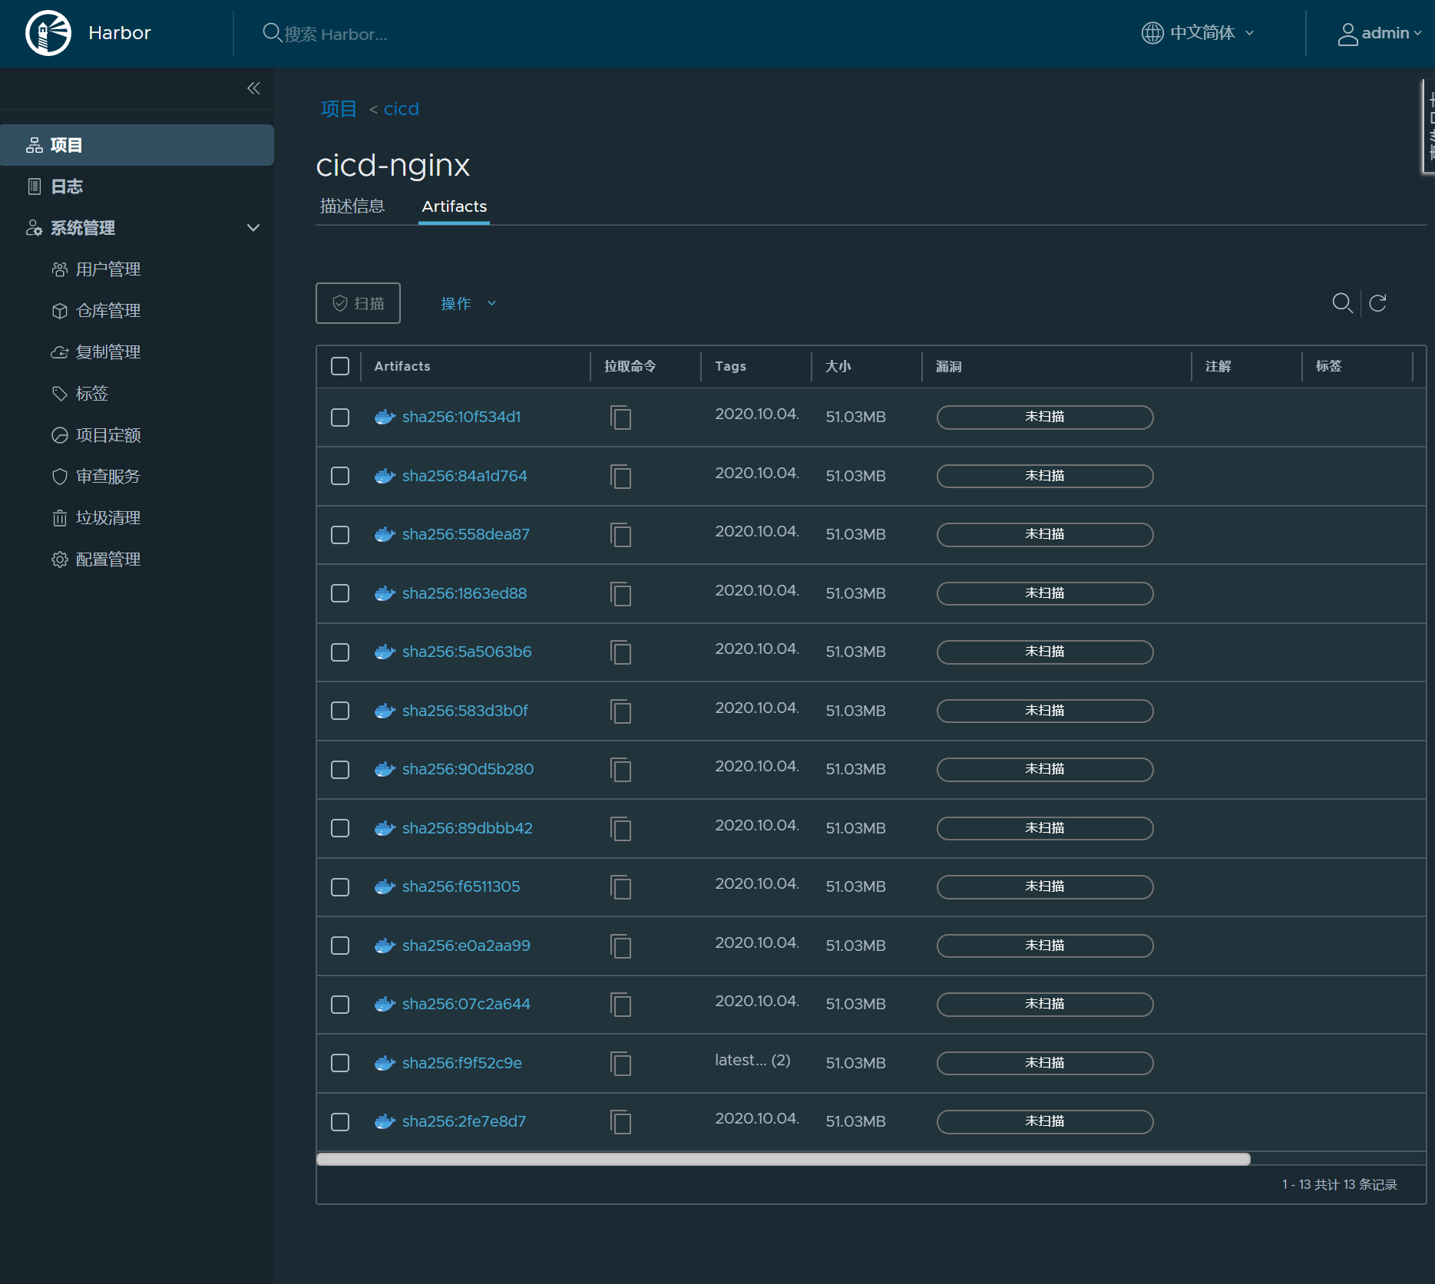Copy pull command for sha256:5a5063b6
The width and height of the screenshot is (1435, 1284).
(x=620, y=652)
